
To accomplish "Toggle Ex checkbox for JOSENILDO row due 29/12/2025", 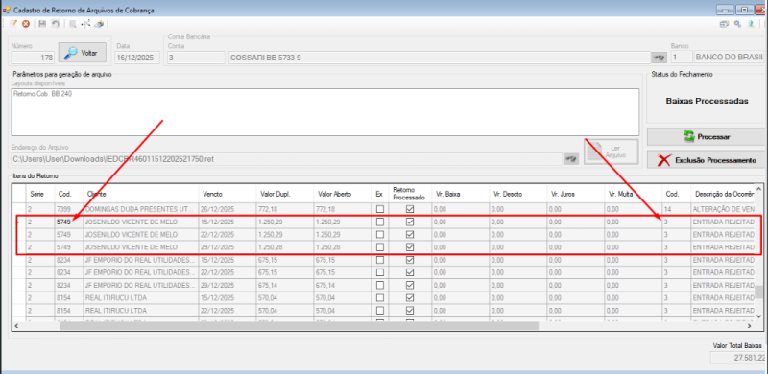I will coord(379,247).
